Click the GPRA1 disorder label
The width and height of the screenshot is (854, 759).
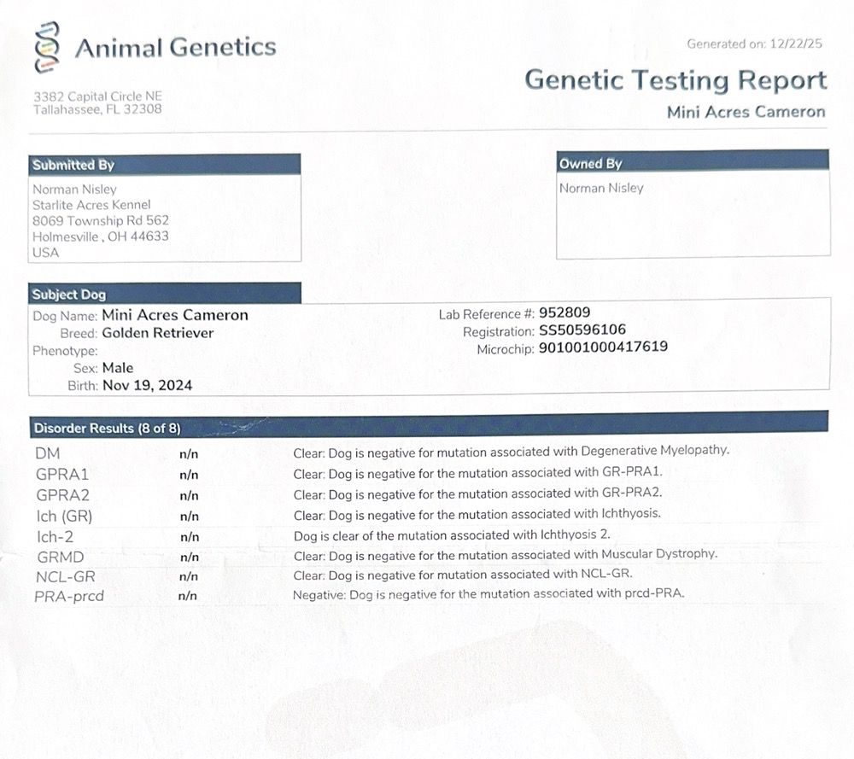(x=62, y=474)
